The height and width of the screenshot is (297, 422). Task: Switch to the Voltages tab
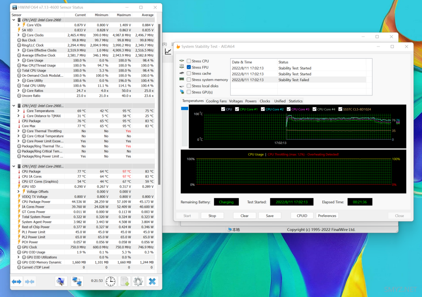[236, 101]
